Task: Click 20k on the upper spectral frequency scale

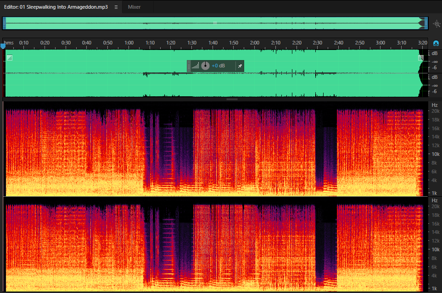Action: 436,111
